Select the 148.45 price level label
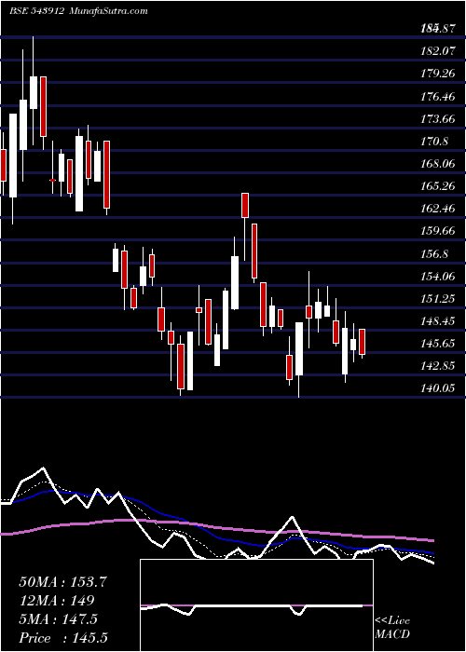The image size is (466, 652). [437, 321]
